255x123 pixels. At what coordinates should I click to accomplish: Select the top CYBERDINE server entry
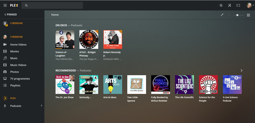pos(17,23)
